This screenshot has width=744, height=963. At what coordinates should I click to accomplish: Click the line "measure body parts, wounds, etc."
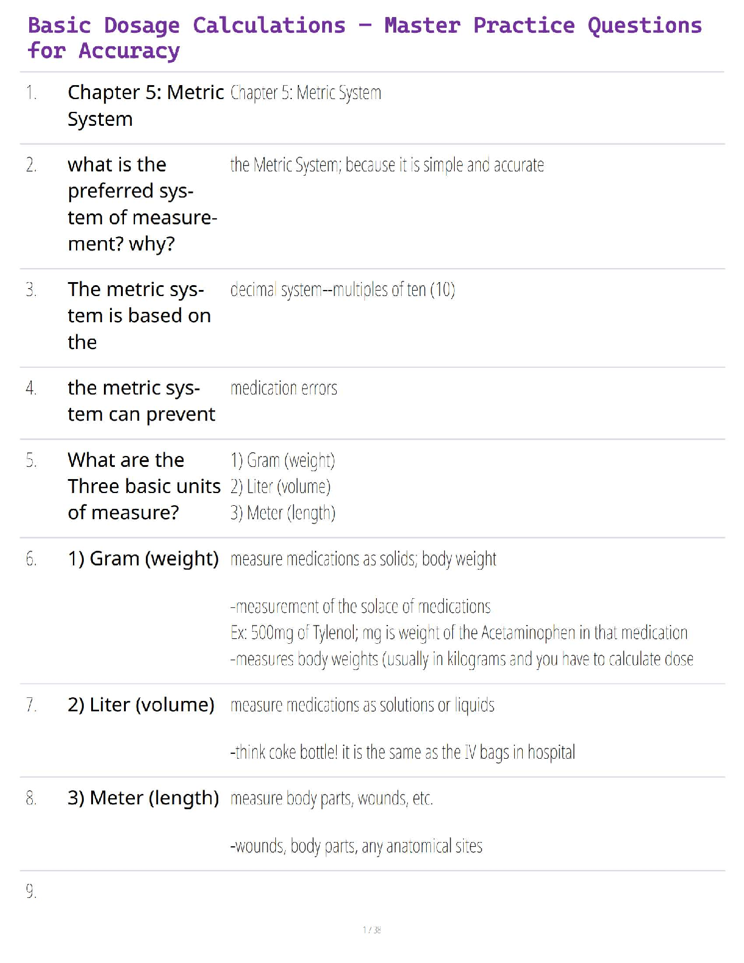331,799
